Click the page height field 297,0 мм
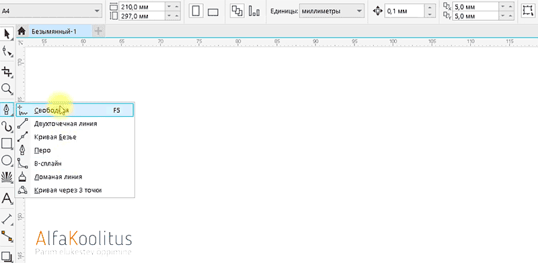538x263 pixels. coord(141,15)
